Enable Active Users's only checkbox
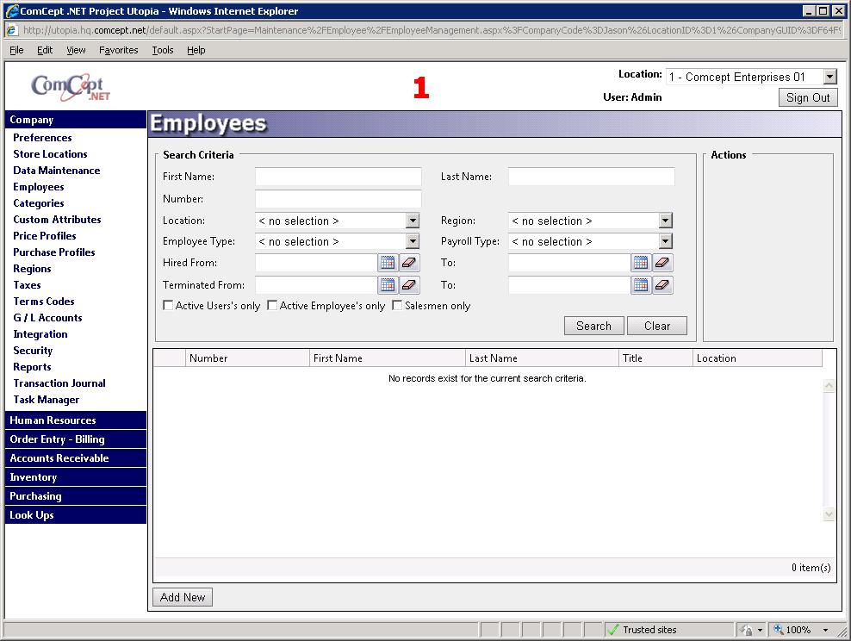 168,305
